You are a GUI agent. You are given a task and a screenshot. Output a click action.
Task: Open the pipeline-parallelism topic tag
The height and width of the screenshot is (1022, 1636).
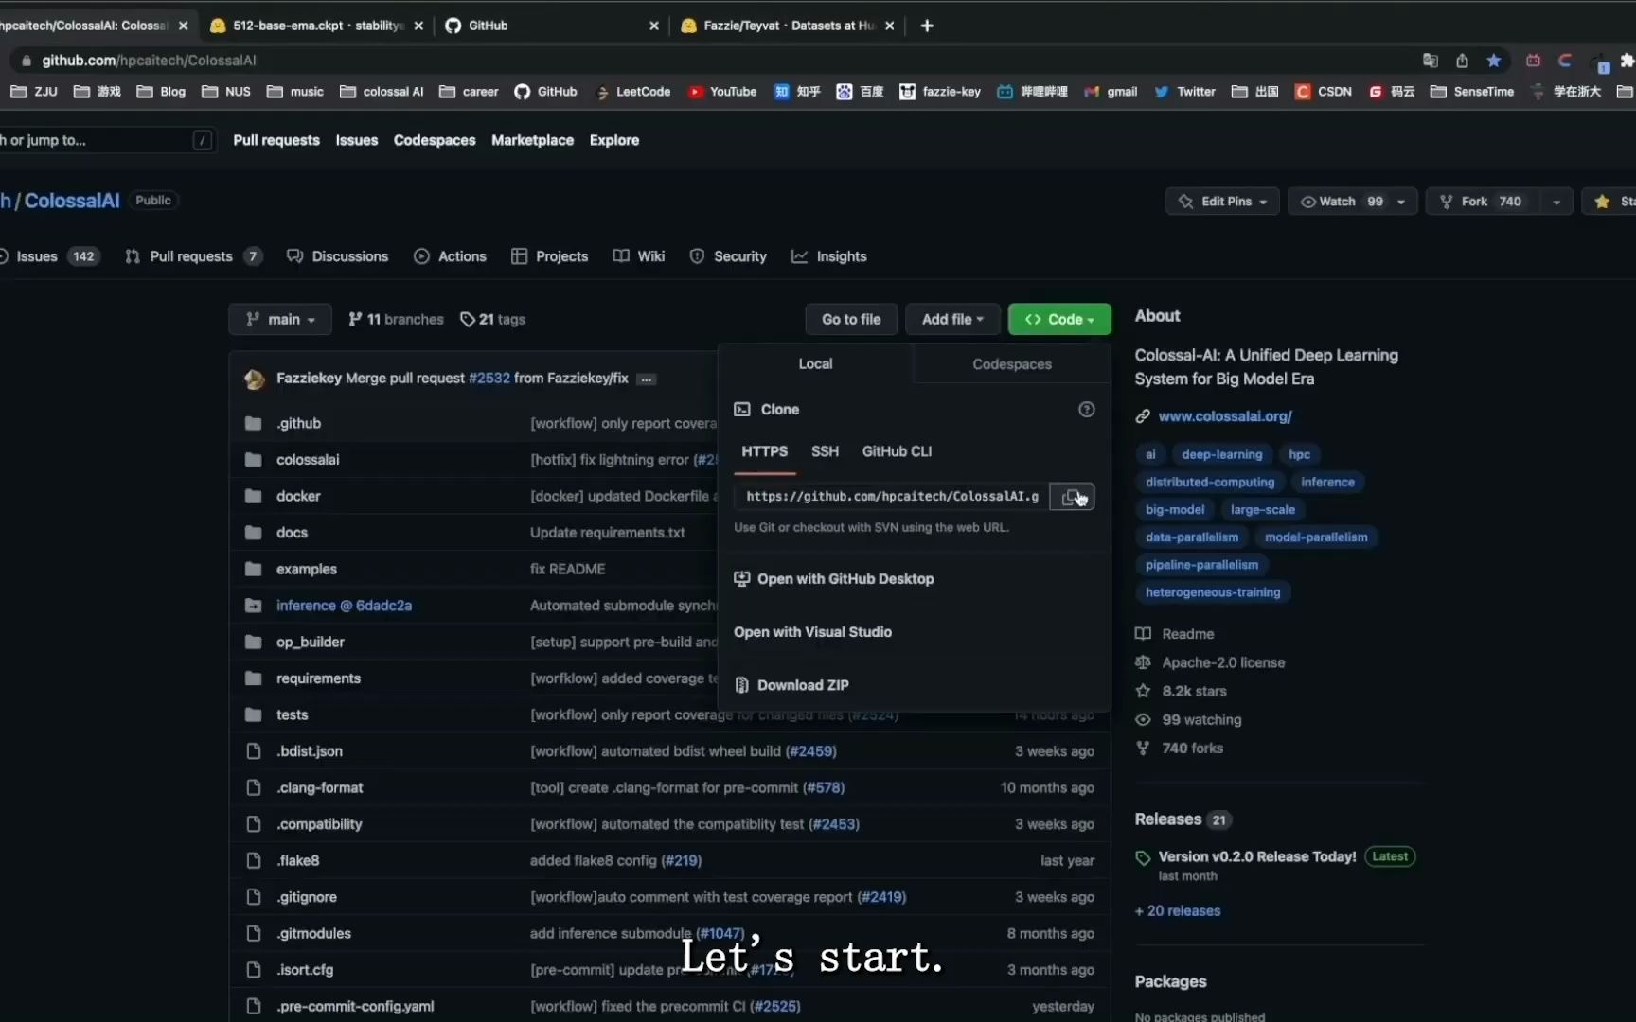click(1201, 565)
